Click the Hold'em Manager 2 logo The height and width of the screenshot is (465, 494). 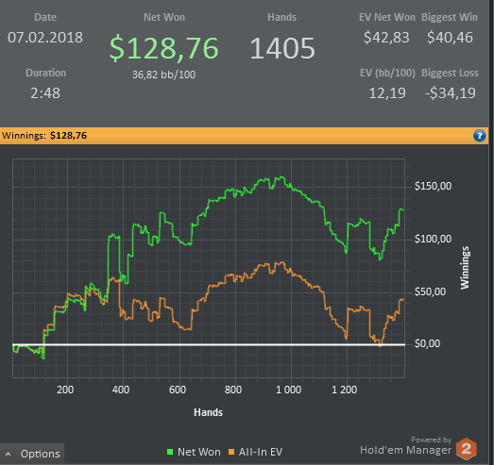(x=466, y=448)
